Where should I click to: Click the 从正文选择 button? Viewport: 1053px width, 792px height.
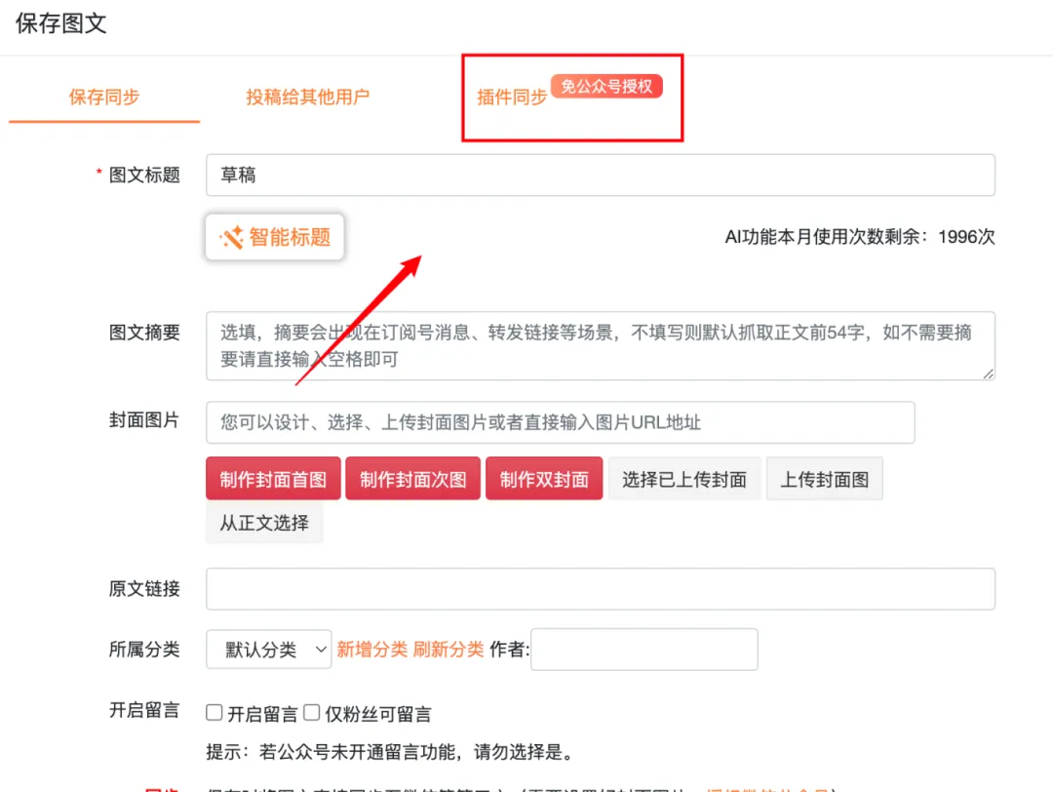coord(264,523)
